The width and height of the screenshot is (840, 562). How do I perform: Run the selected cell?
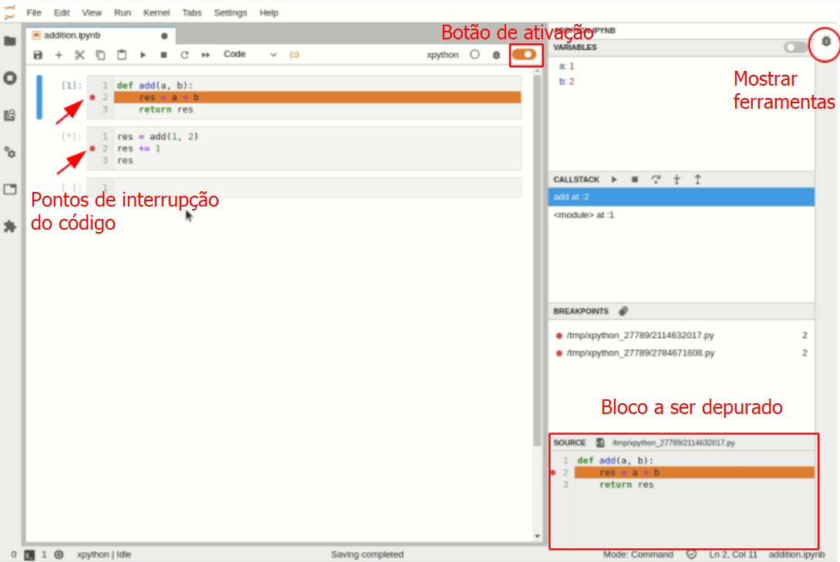pos(143,55)
